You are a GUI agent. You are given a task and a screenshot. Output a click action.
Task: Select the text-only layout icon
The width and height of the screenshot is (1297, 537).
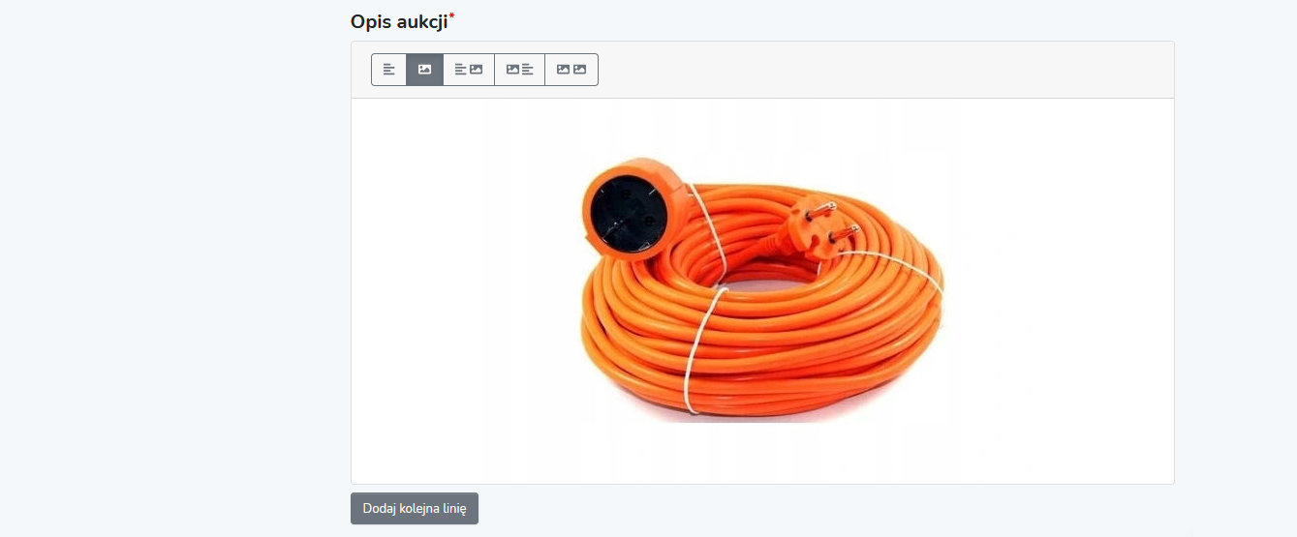click(388, 70)
